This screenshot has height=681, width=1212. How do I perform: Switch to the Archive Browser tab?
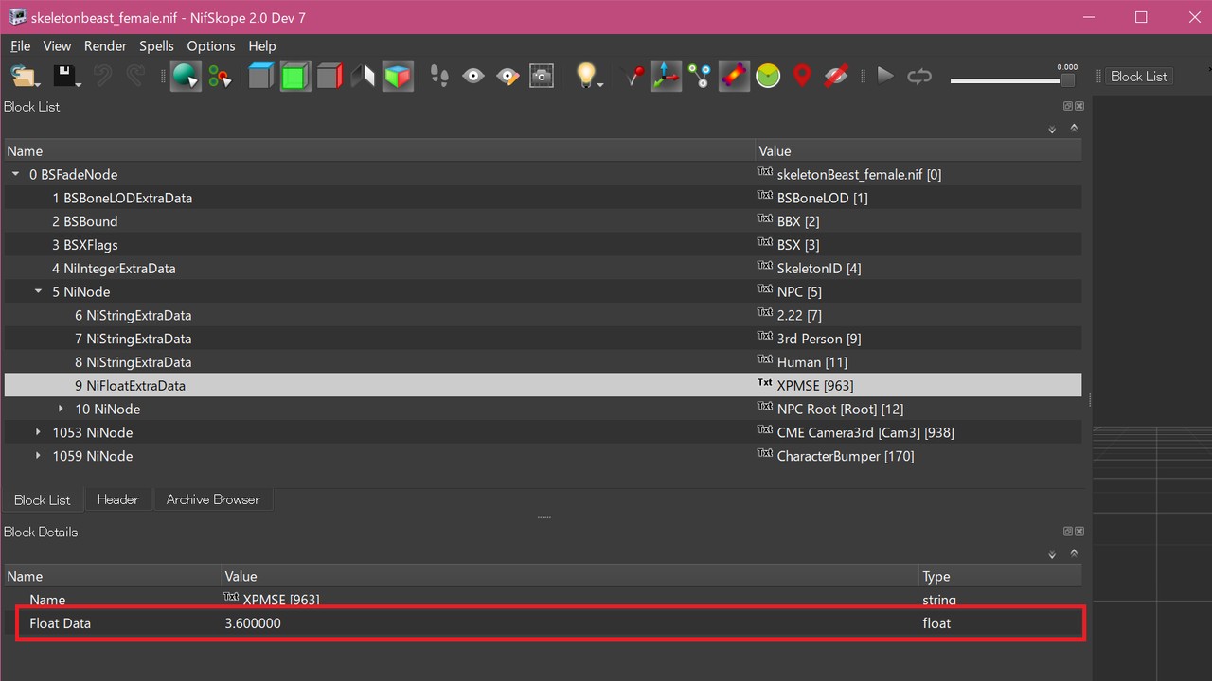tap(213, 499)
